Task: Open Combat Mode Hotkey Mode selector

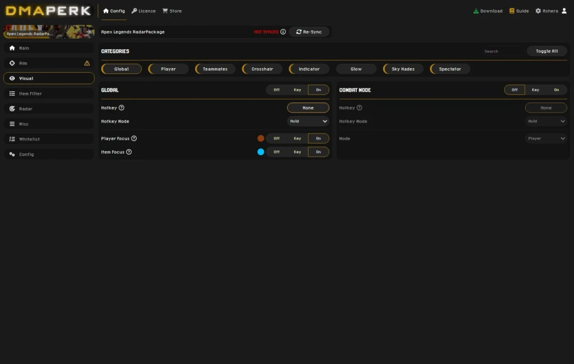Action: click(x=546, y=121)
